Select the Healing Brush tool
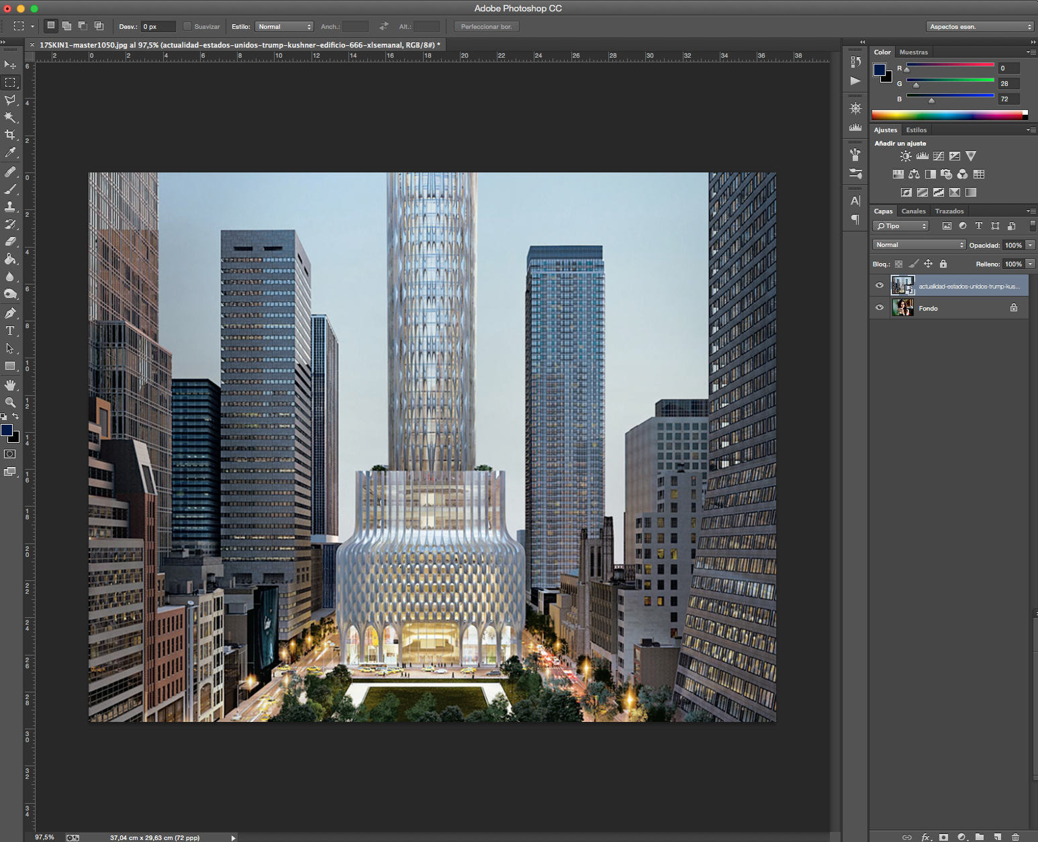Image resolution: width=1038 pixels, height=842 pixels. click(x=10, y=172)
